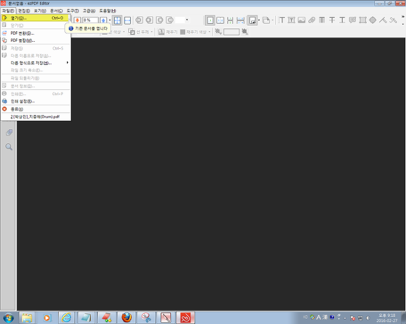The image size is (406, 324).
Task: Expand the 다른 형식으로 저장 submenu arrow
Action: [67, 62]
